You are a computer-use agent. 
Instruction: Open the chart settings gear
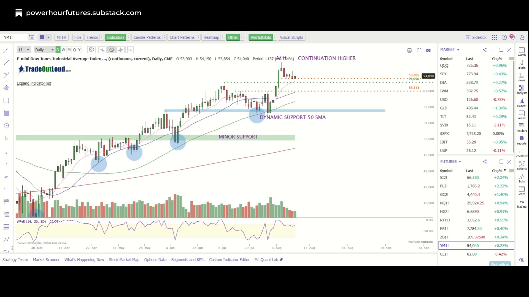[91, 50]
